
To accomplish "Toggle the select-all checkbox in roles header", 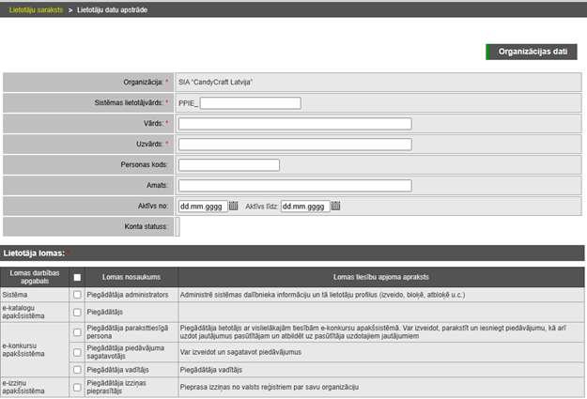I will click(x=77, y=277).
